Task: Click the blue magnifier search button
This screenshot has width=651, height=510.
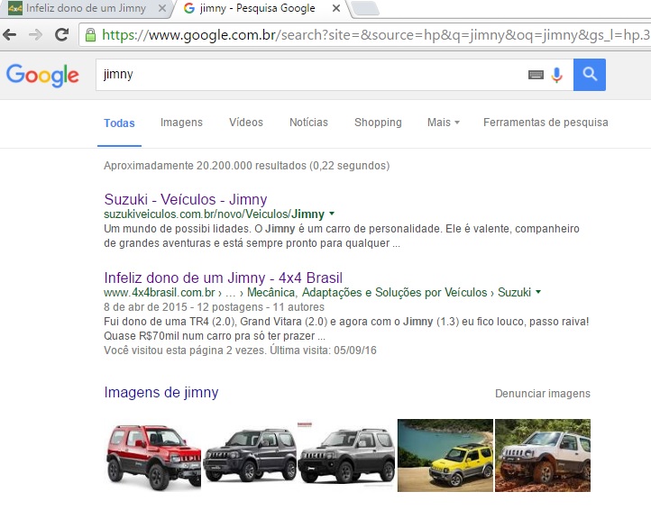Action: click(x=590, y=75)
